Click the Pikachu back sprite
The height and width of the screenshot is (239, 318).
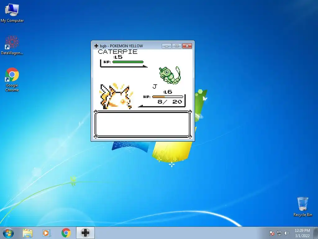(116, 96)
